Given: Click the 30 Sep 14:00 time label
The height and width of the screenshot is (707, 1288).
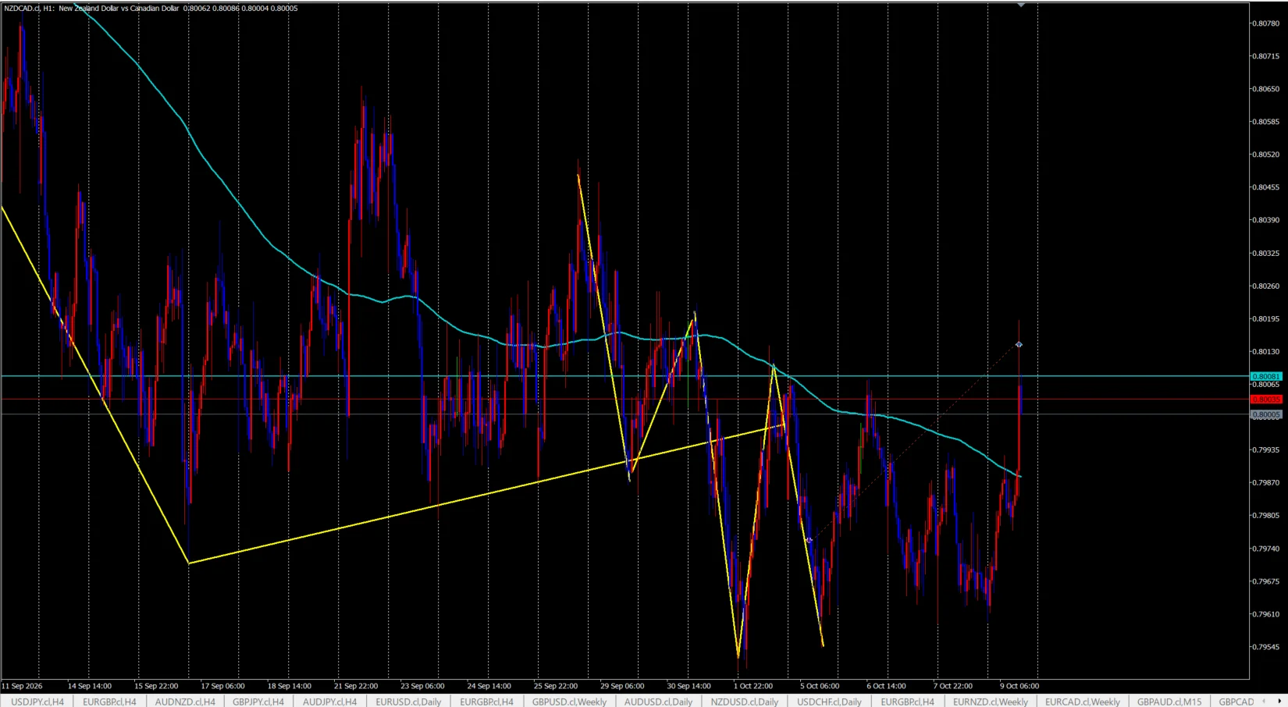Looking at the screenshot, I should click(x=688, y=686).
